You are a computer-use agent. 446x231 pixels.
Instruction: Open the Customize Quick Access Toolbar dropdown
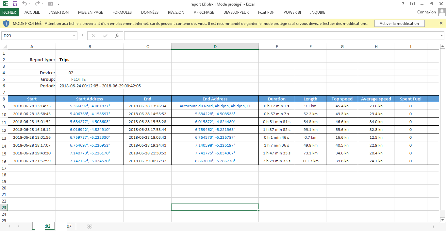59,4
